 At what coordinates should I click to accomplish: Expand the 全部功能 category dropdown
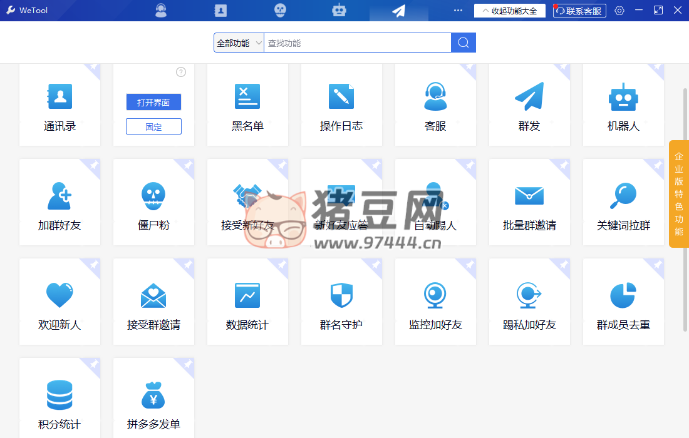pyautogui.click(x=239, y=43)
